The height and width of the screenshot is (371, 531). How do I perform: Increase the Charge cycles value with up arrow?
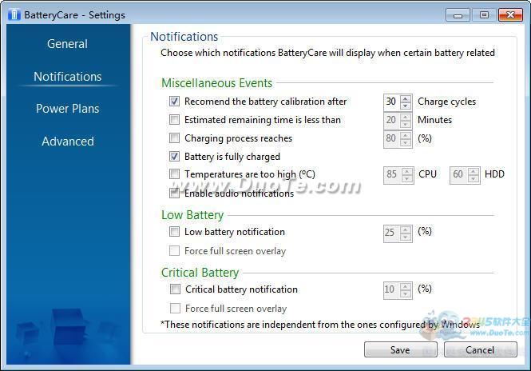coord(406,98)
